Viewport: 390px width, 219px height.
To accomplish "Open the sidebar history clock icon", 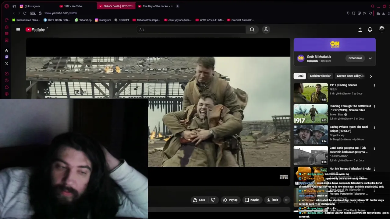I will pyautogui.click(x=7, y=81).
